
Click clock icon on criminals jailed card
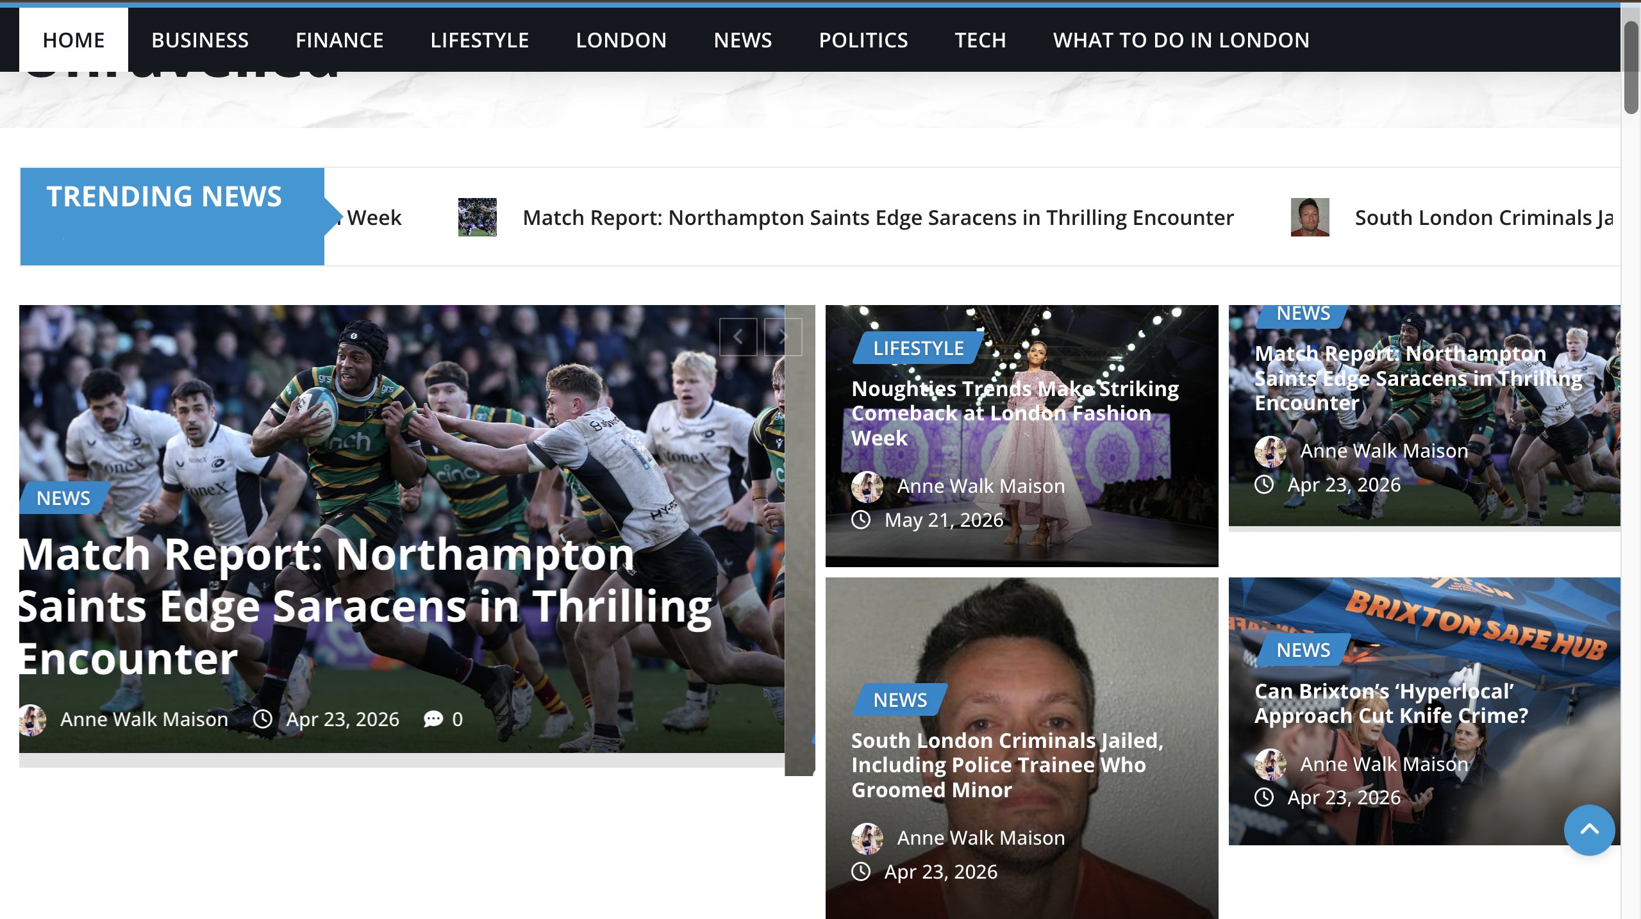861,872
